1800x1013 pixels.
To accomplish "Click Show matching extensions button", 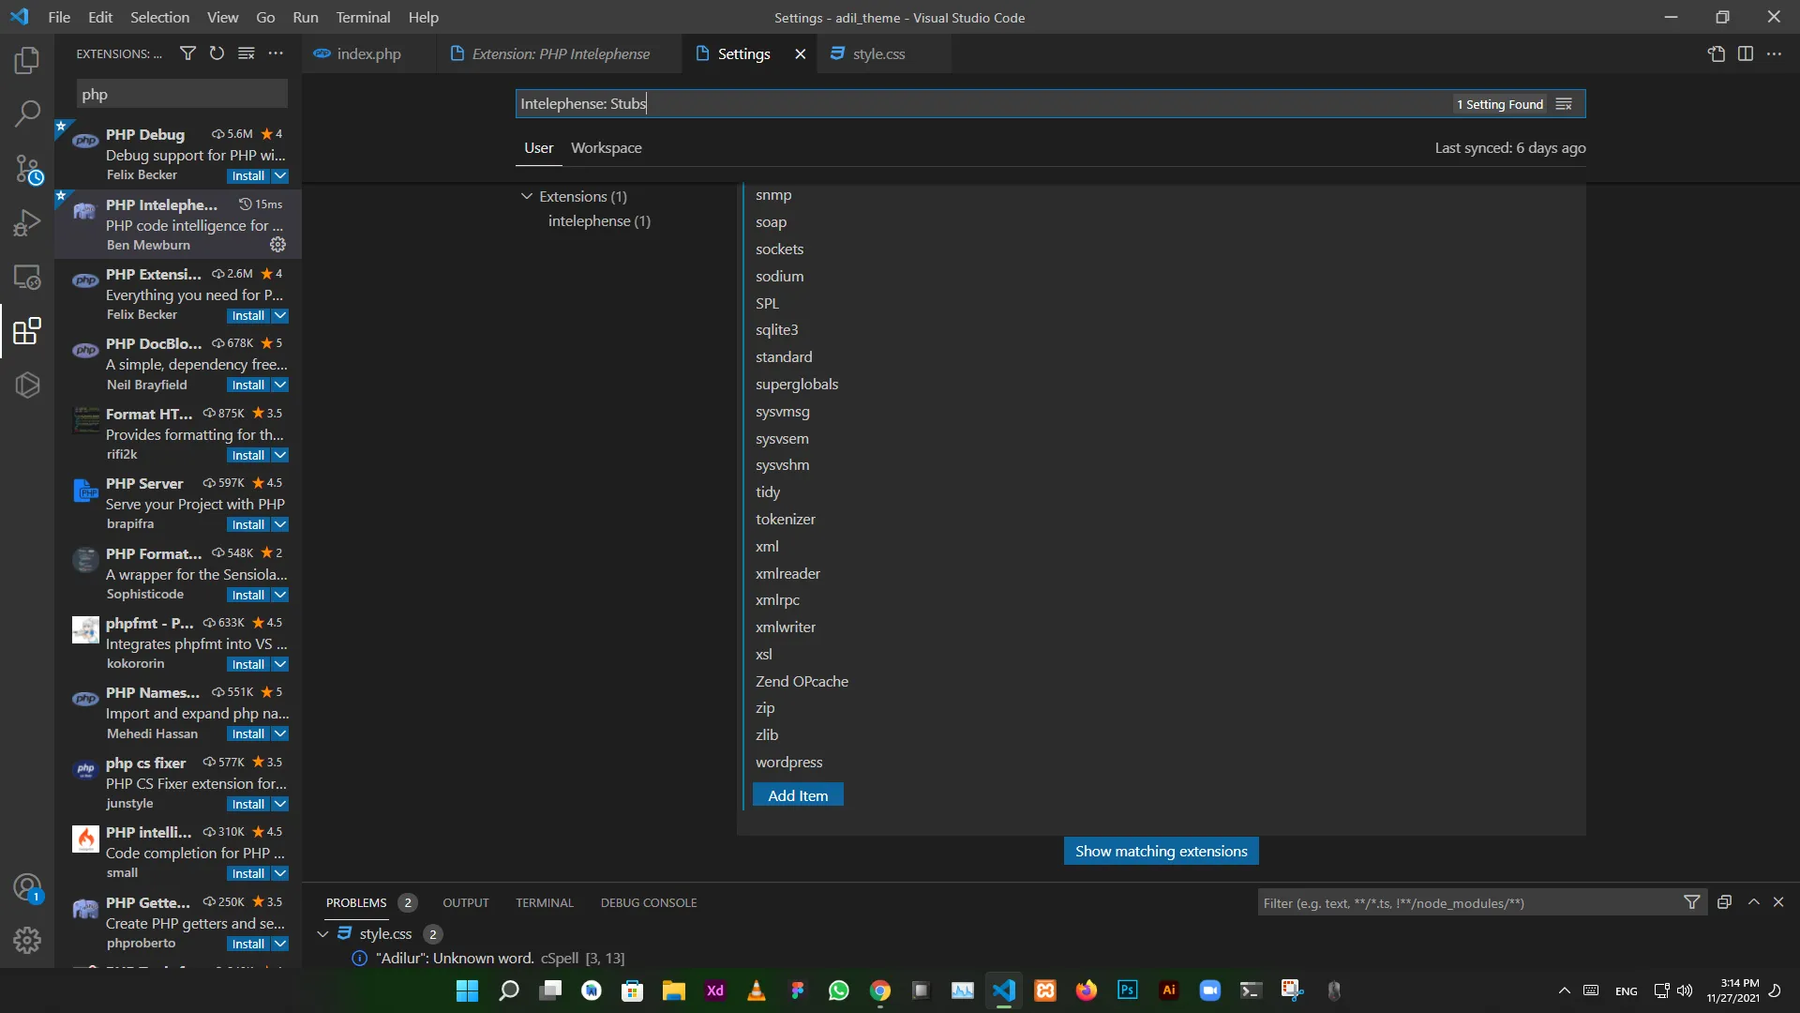I will click(1161, 852).
